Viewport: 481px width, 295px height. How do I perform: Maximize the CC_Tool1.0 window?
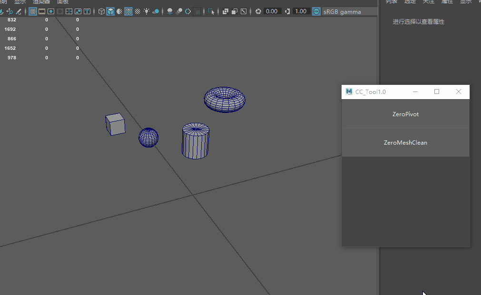(x=437, y=92)
